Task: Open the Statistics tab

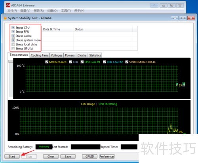Action: click(x=95, y=55)
